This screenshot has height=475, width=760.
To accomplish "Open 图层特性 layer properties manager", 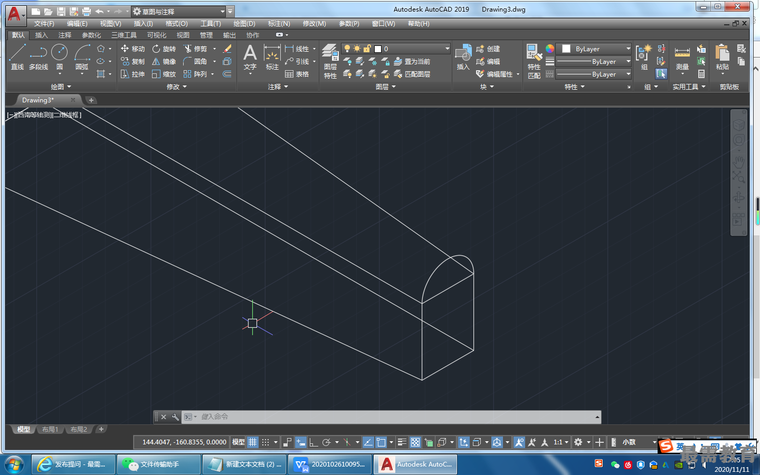I will 330,62.
